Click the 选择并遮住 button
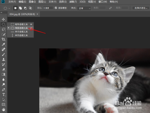This screenshot has height=113, width=150. tap(141, 8)
